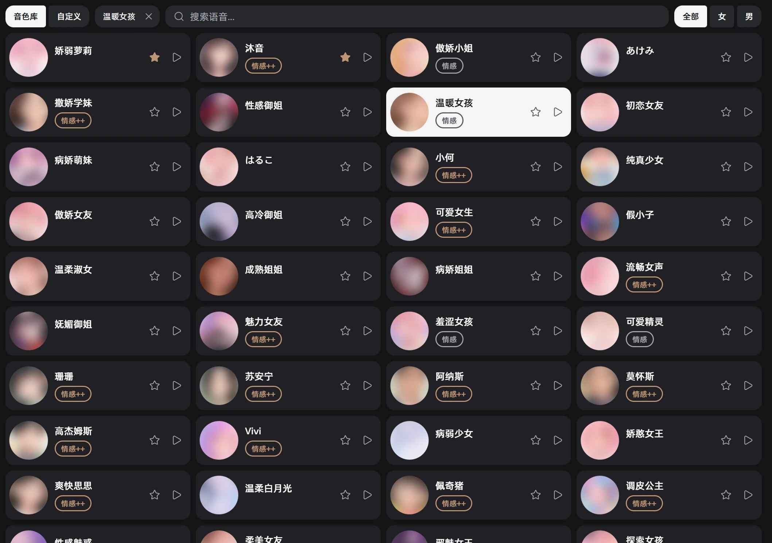
Task: Click the 搜索语音 search field
Action: pyautogui.click(x=417, y=16)
